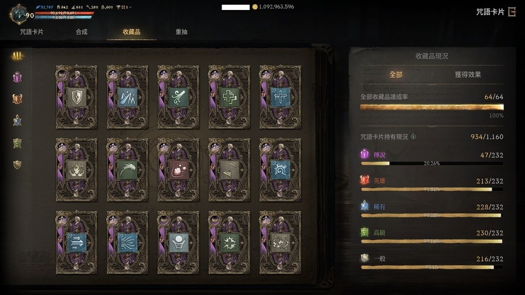The height and width of the screenshot is (295, 525).
Task: Filter by red heroic grade icon
Action: tap(17, 99)
